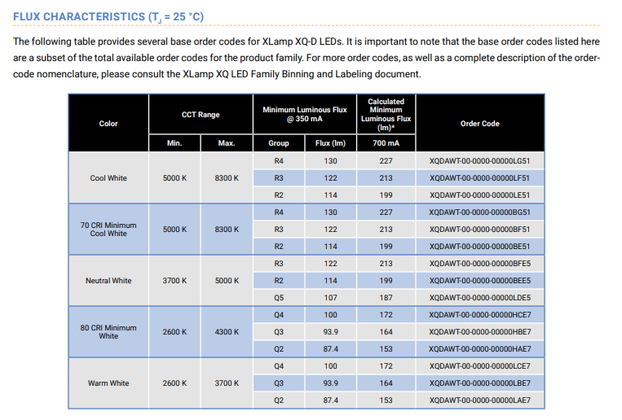Click order code XQDAWT-00-0000-00000BG51
This screenshot has height=420, width=622.
coord(479,212)
